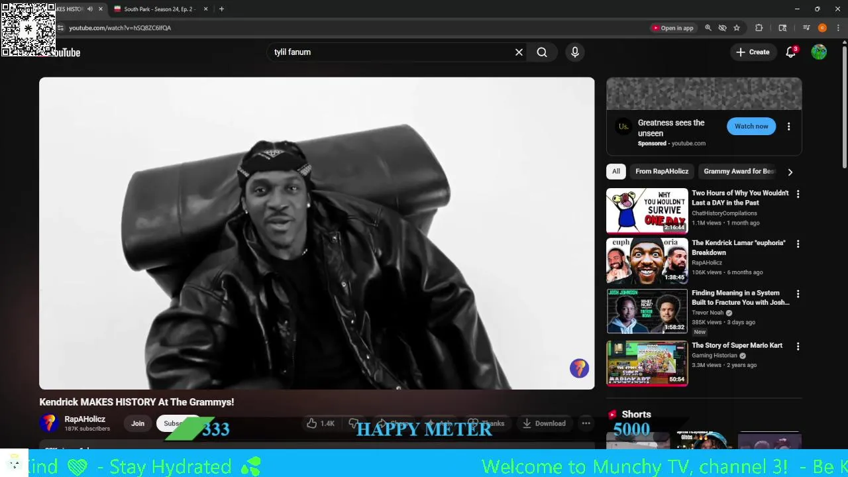
Task: Open menu for Finding Meaning video
Action: click(798, 293)
